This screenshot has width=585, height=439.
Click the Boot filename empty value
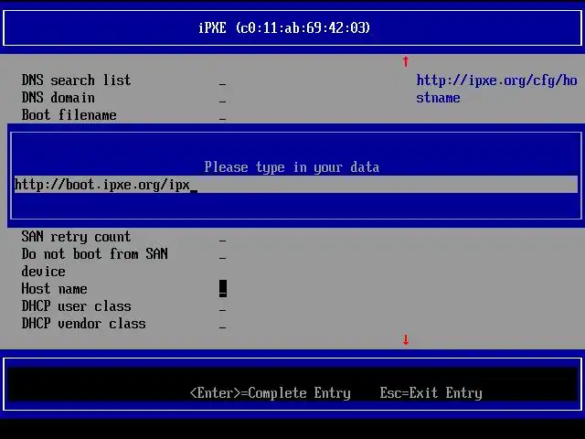[x=222, y=119]
